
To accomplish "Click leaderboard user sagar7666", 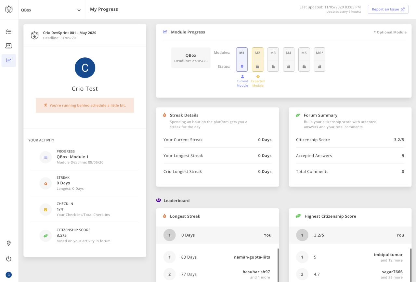I will pyautogui.click(x=392, y=272).
